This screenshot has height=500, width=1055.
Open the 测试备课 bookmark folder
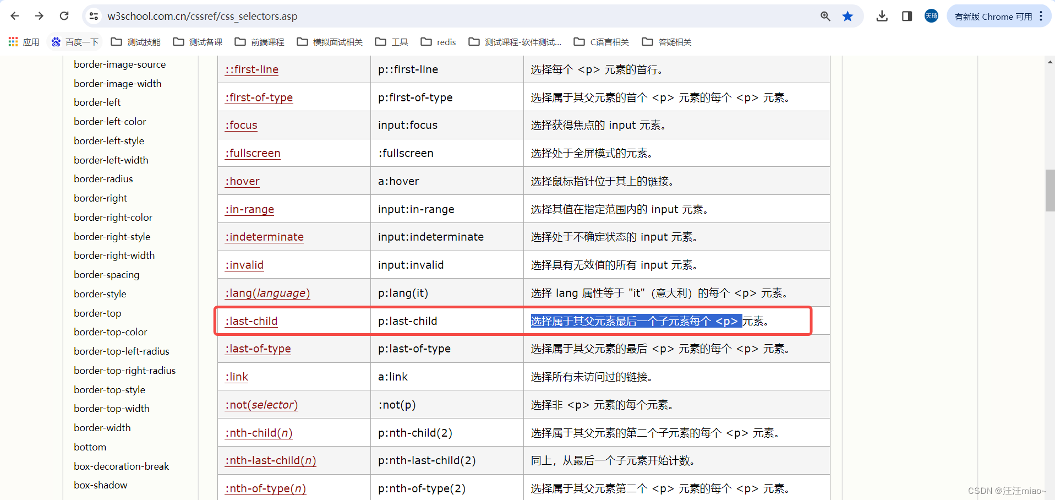[198, 42]
